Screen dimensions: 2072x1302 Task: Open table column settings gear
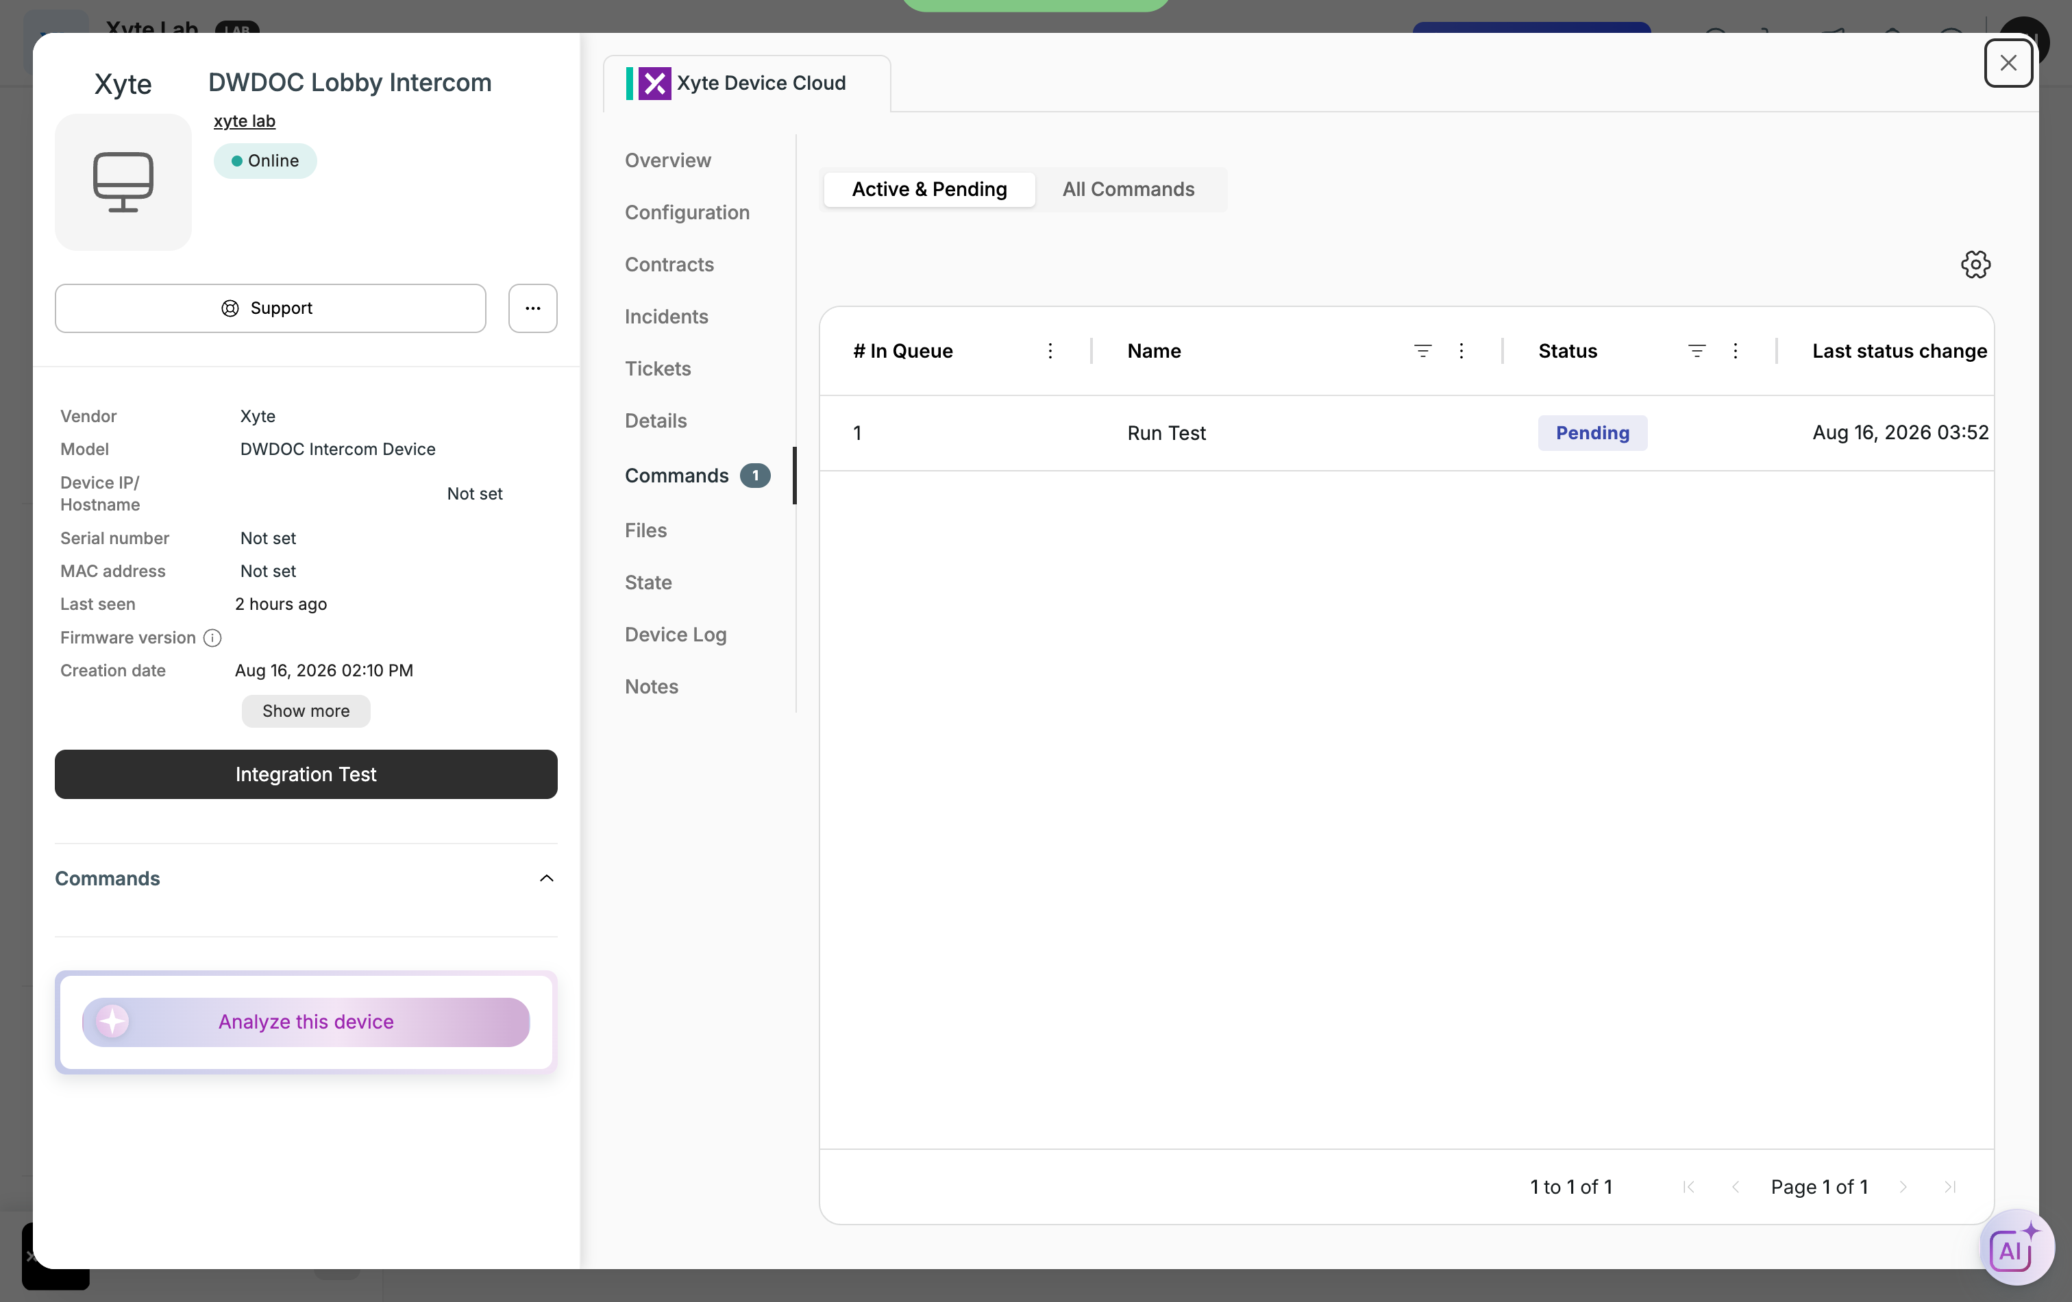[x=1975, y=265]
